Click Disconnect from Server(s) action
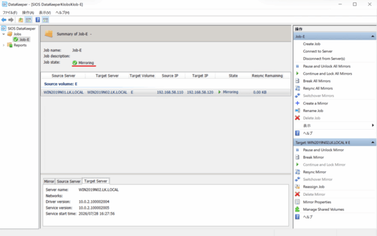This screenshot has width=377, height=236. [324, 59]
